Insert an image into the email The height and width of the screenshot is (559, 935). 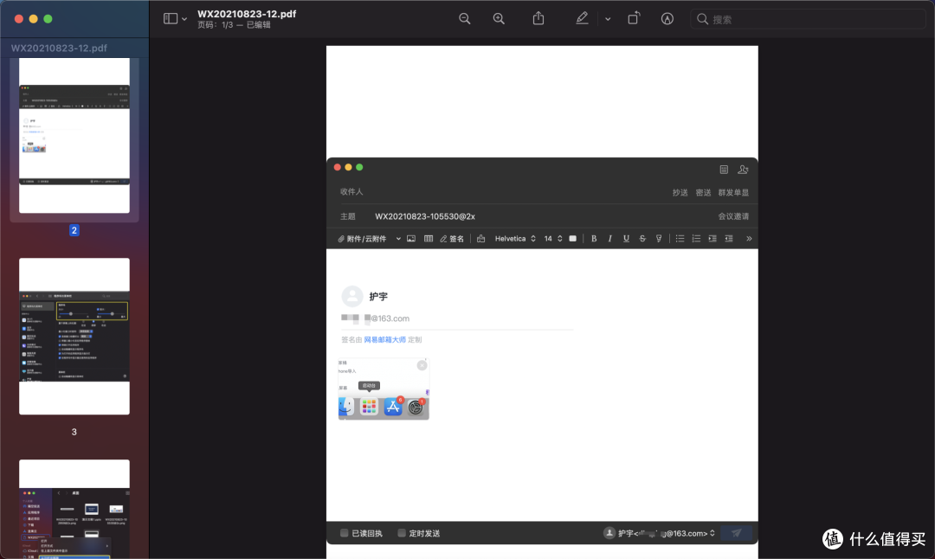(410, 238)
